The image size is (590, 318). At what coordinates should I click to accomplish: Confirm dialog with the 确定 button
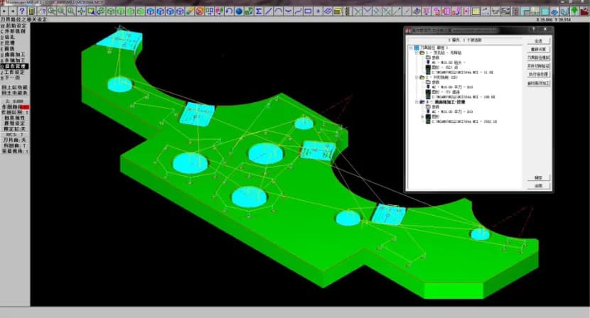pos(538,177)
